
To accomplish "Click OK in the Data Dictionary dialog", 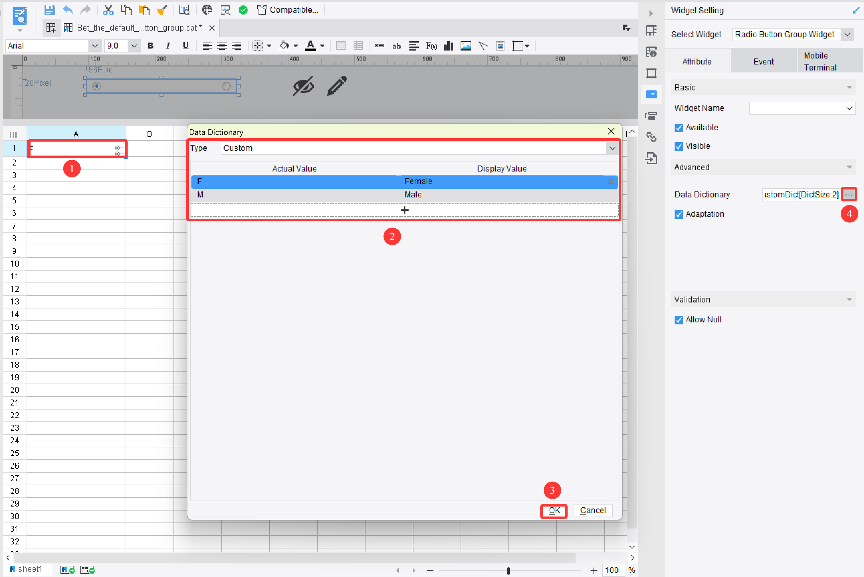I will [554, 511].
